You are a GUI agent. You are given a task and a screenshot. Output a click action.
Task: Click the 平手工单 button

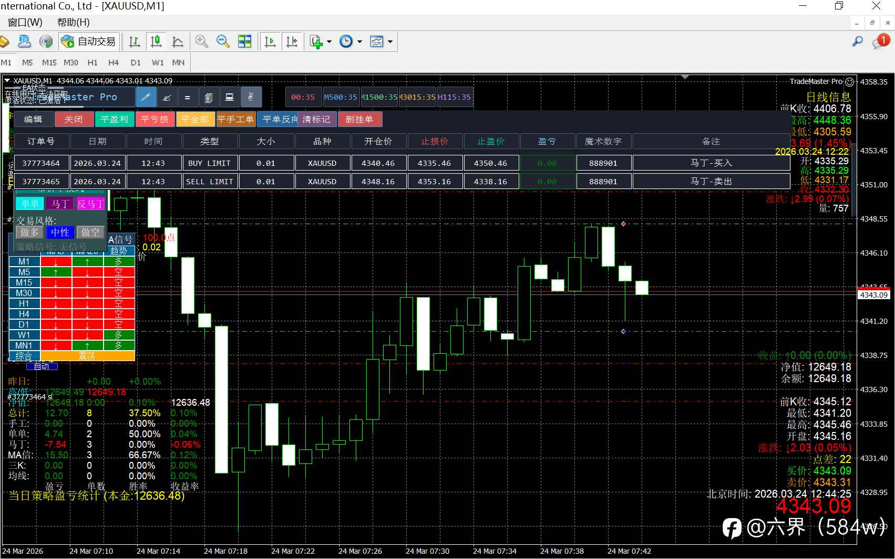coord(236,119)
